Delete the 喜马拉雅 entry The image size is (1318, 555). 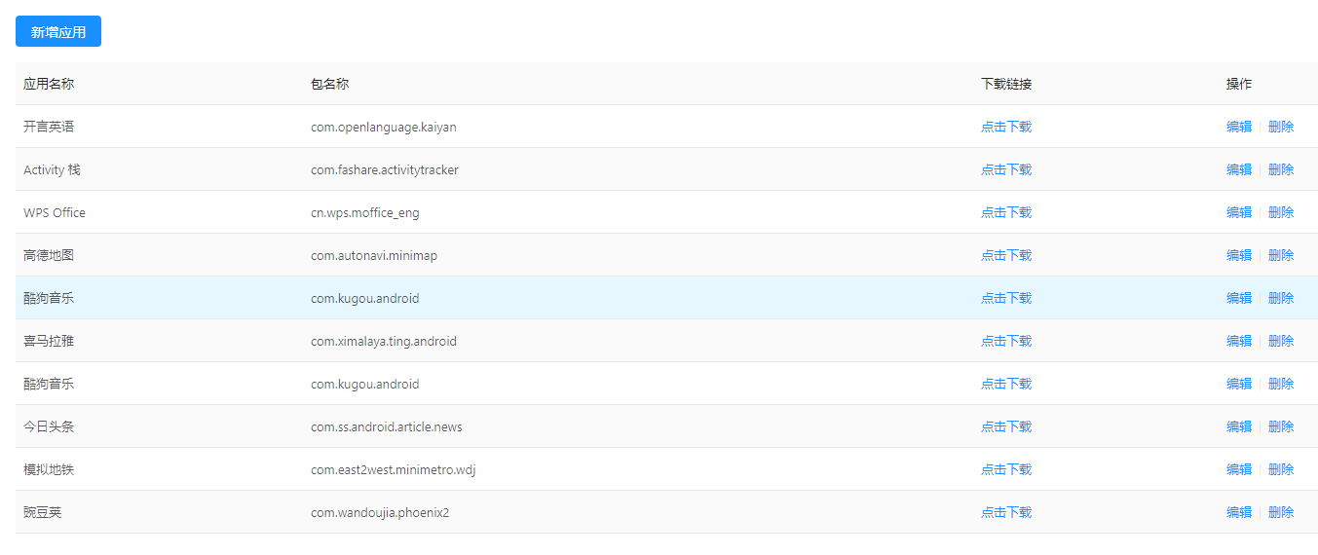click(x=1281, y=341)
